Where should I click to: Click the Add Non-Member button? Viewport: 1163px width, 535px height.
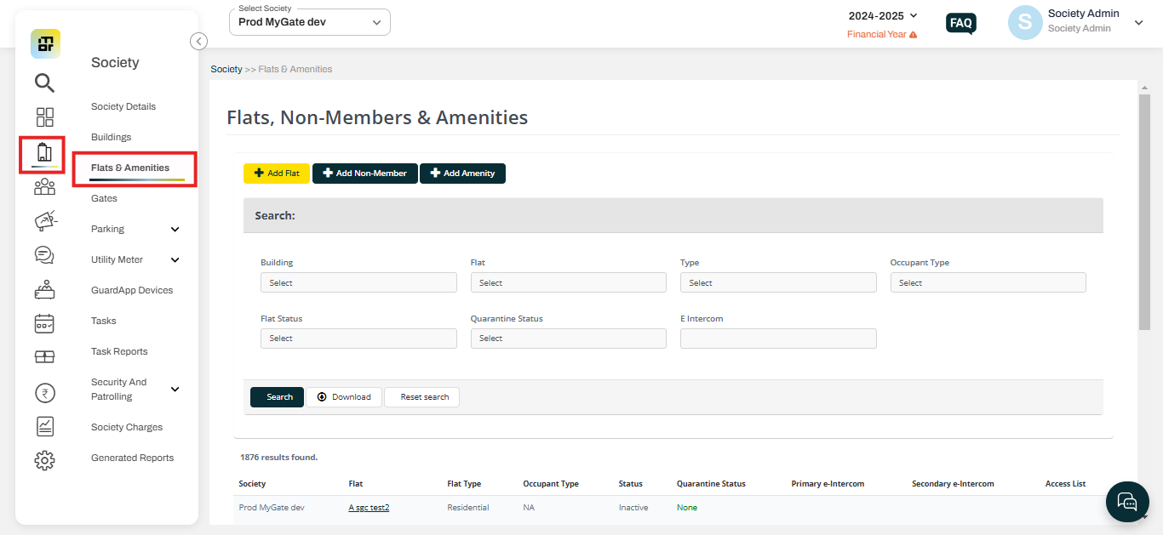tap(365, 174)
